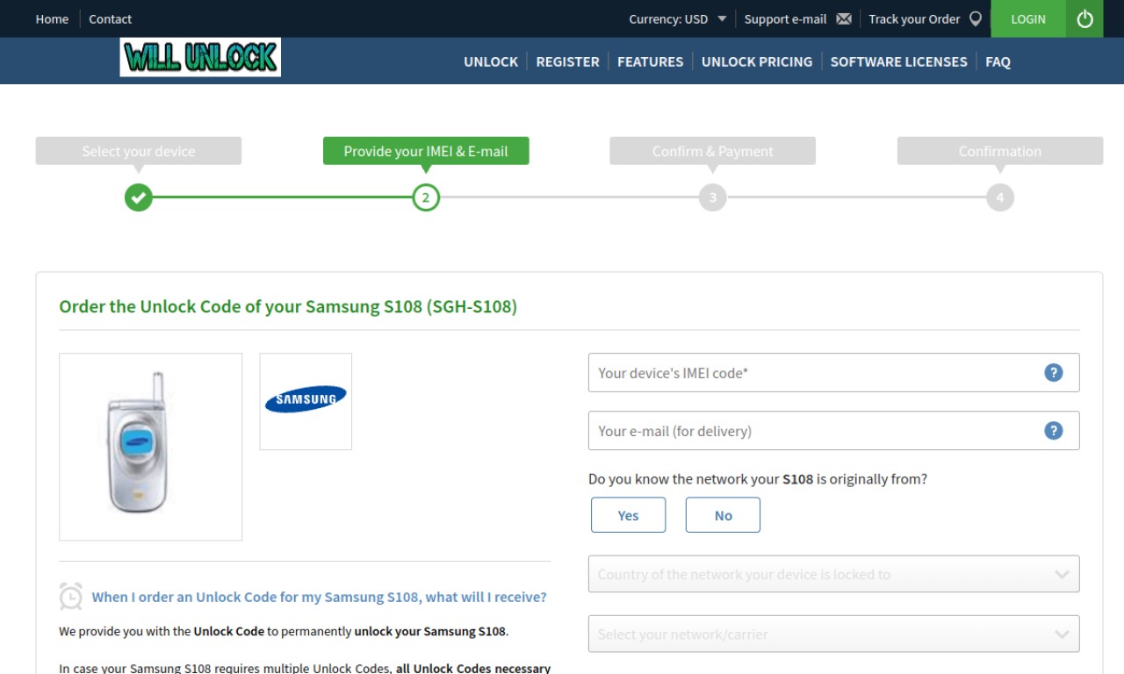
Task: Click the alarm clock icon beside the question
Action: (71, 596)
